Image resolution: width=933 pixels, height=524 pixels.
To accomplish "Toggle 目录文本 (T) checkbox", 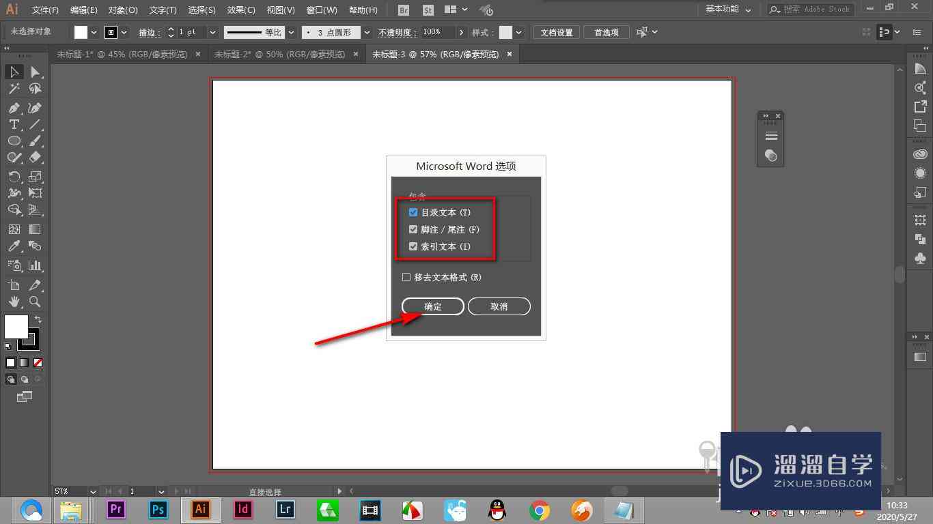I will pyautogui.click(x=413, y=212).
